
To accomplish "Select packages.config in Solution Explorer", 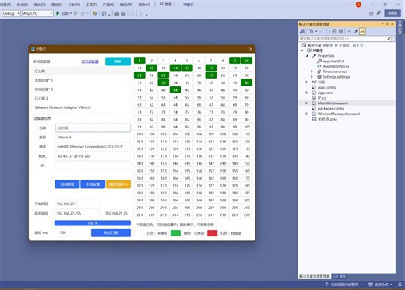I will 331,108.
